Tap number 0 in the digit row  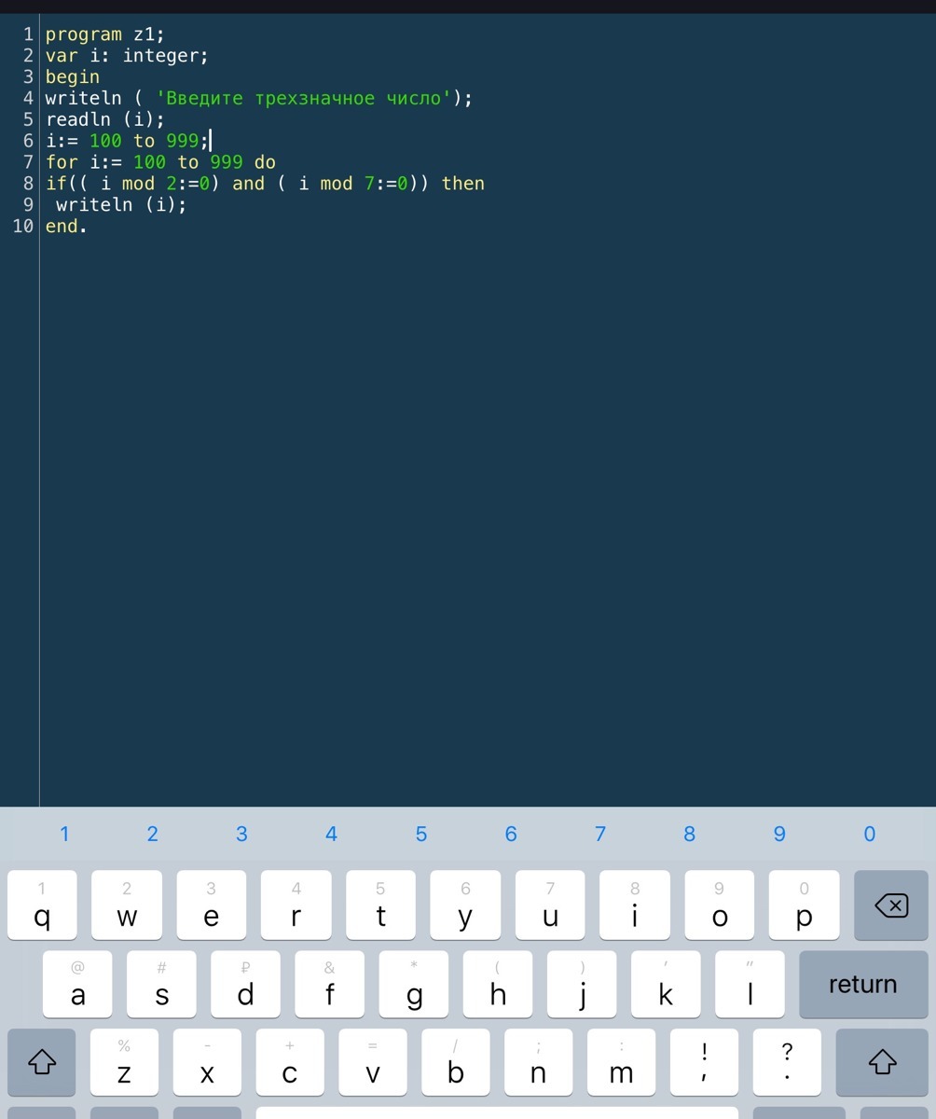pos(869,834)
